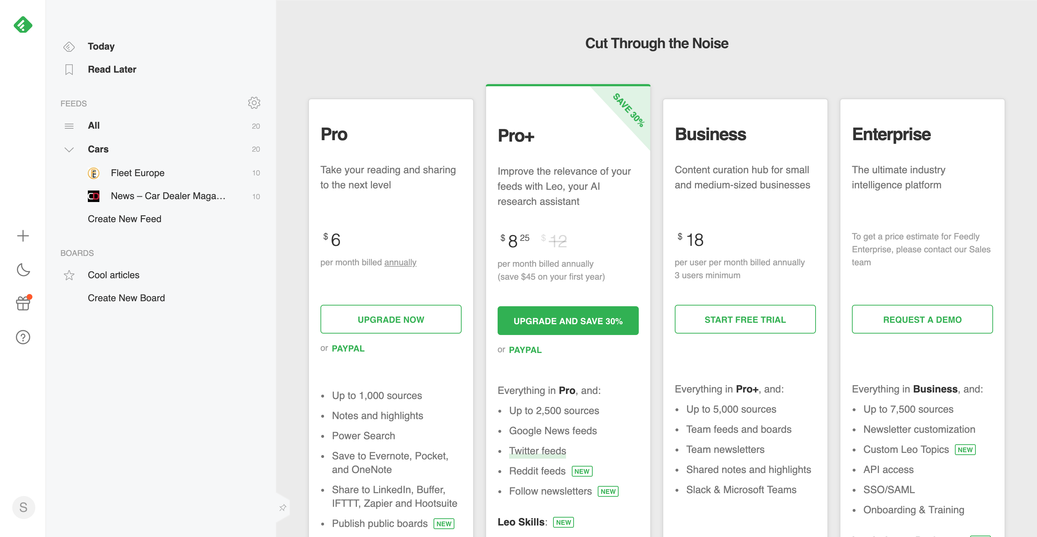Screen dimensions: 1037x537
Task: Select the Cool articles board star toggle
Action: point(68,274)
